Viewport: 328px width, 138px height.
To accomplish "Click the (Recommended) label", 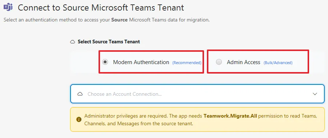I will coord(187,63).
